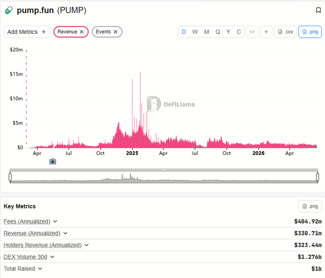Viewport: 325px width, 278px height.
Task: Open the embed code button
Action: [252, 32]
